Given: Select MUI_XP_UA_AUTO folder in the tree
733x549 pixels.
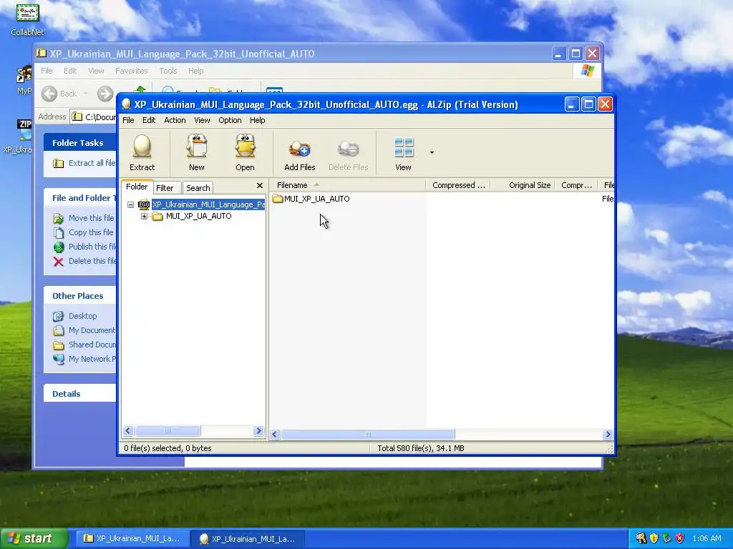Looking at the screenshot, I should (x=199, y=216).
